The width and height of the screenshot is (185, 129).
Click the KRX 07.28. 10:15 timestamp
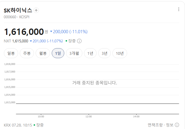(x=18, y=125)
